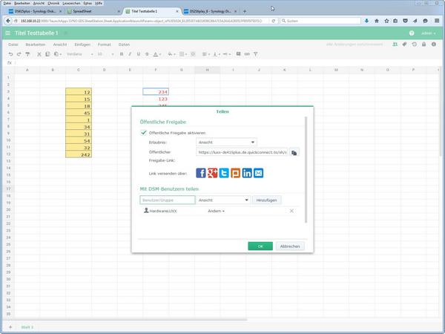Click the tag label icon
Viewport: 445px width, 334px height.
coord(404,45)
